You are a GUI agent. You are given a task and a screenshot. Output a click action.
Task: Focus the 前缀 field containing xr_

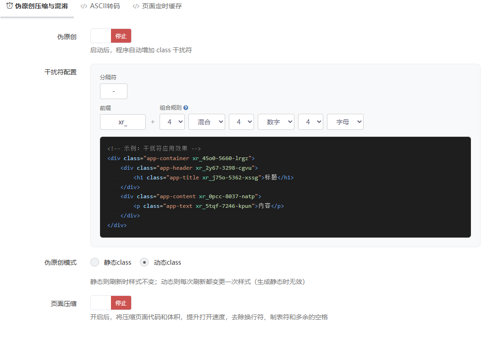[123, 122]
